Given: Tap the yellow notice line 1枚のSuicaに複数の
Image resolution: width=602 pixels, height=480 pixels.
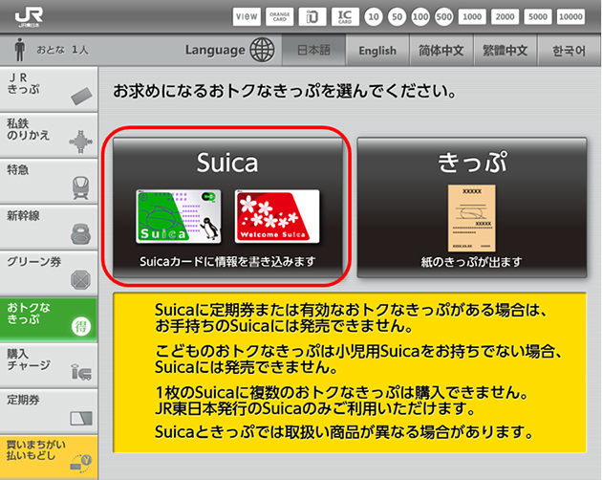Looking at the screenshot, I should coord(342,392).
